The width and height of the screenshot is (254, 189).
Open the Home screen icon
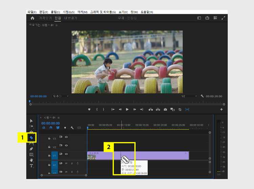coord(33,18)
